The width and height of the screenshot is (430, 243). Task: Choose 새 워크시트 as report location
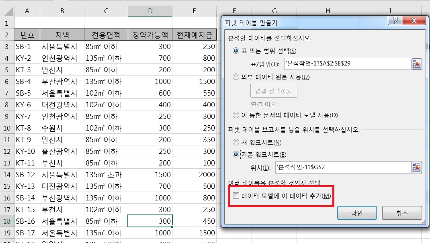pos(236,143)
